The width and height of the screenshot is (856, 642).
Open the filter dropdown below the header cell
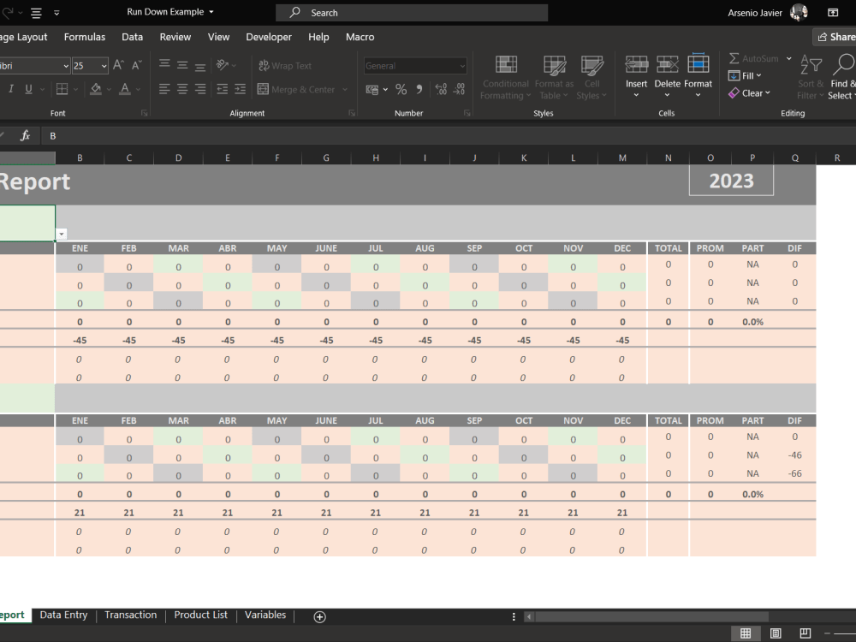pos(60,232)
